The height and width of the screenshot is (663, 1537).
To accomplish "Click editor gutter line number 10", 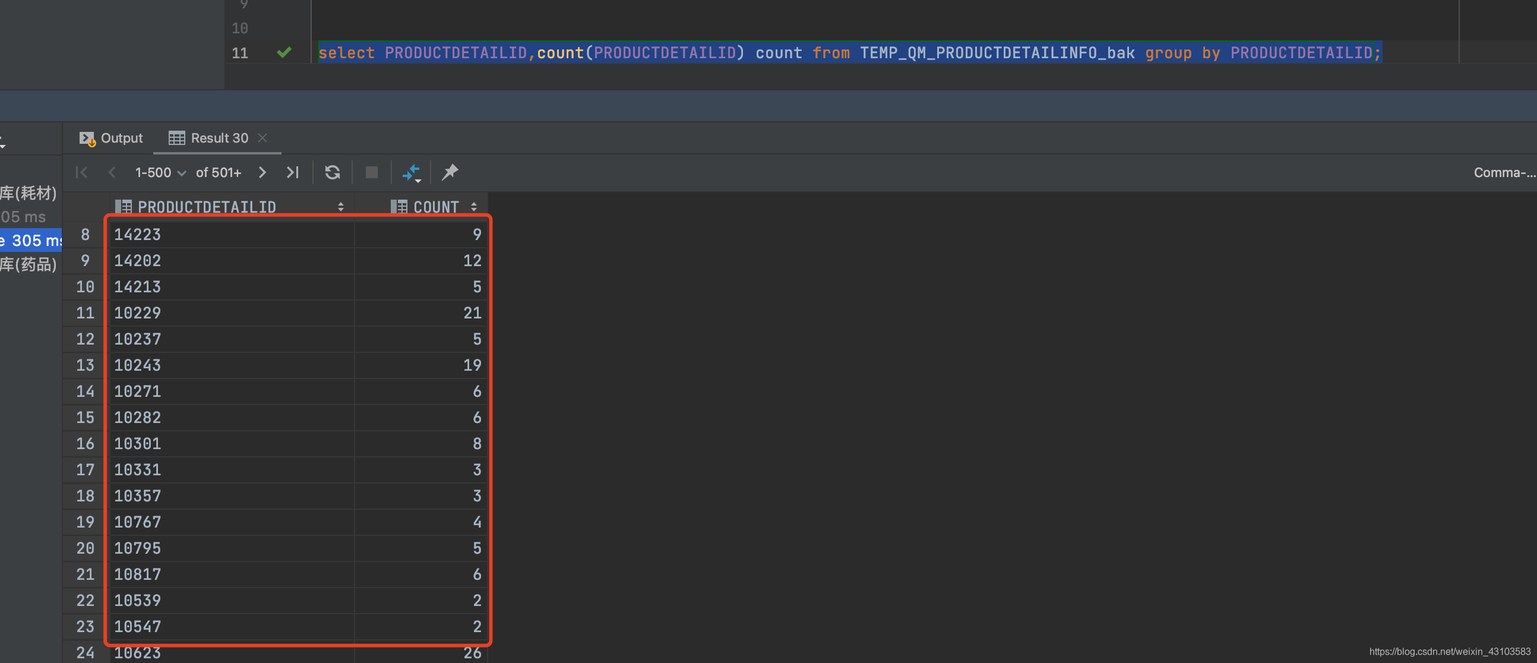I will pos(240,28).
